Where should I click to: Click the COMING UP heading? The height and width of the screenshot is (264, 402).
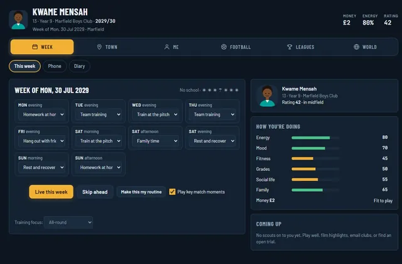[x=269, y=224]
